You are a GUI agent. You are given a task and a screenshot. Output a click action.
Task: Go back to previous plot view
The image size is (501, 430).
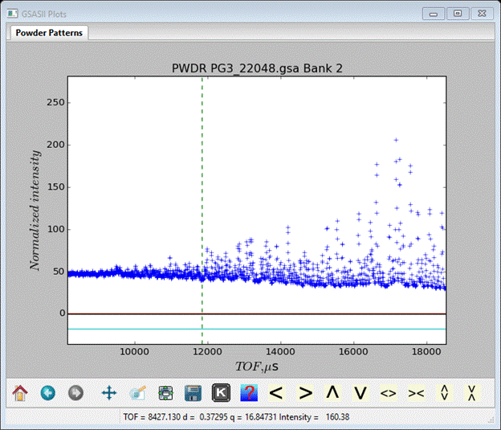47,393
